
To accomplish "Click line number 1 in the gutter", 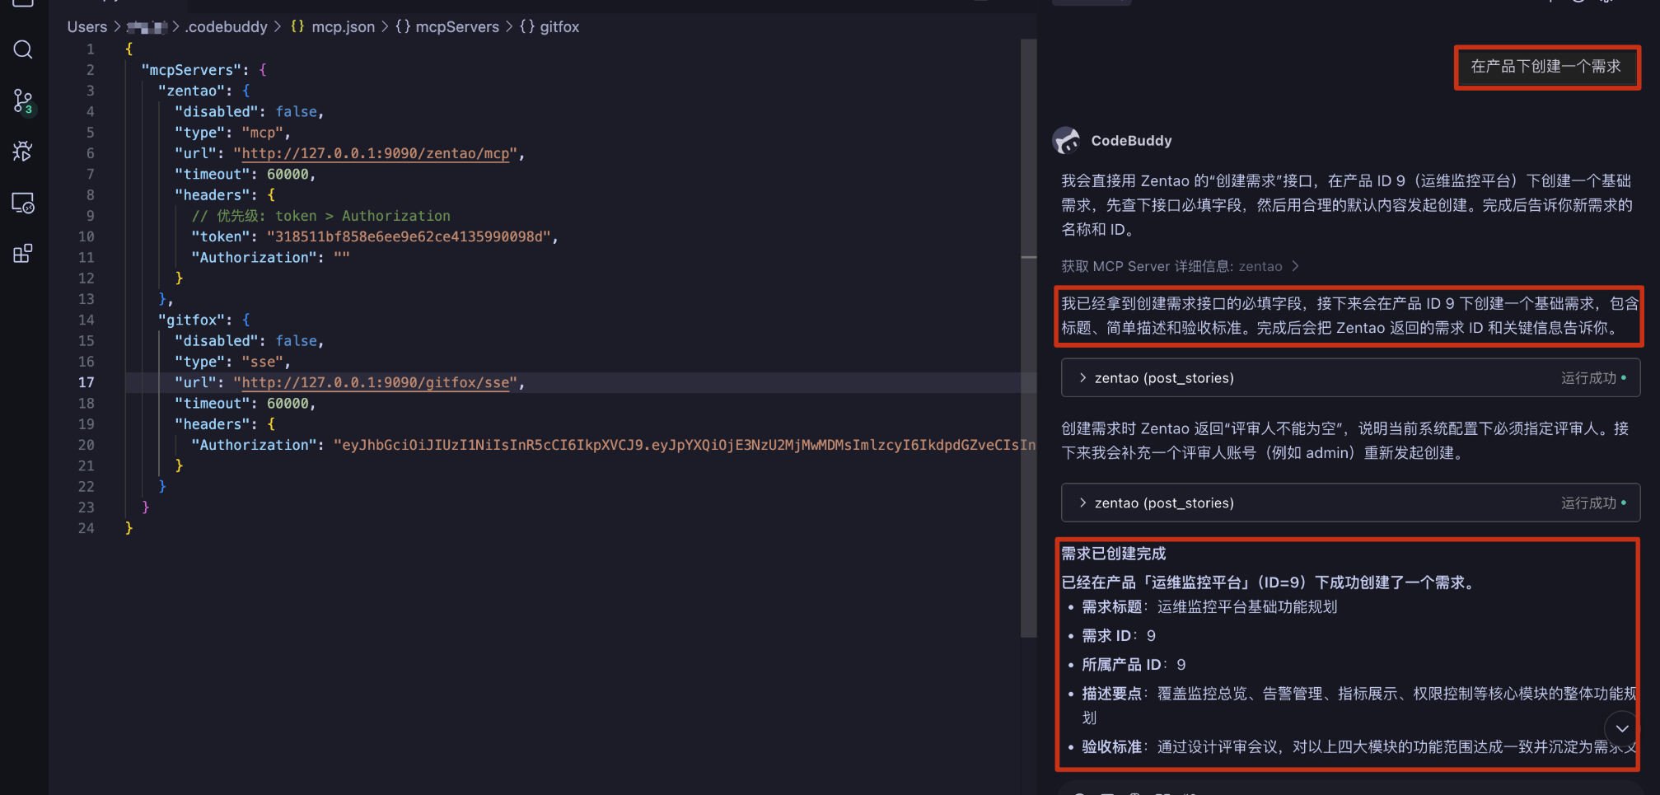I will pyautogui.click(x=91, y=49).
